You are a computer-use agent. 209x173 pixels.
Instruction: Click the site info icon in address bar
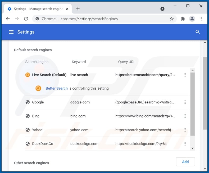pyautogui.click(x=37, y=19)
